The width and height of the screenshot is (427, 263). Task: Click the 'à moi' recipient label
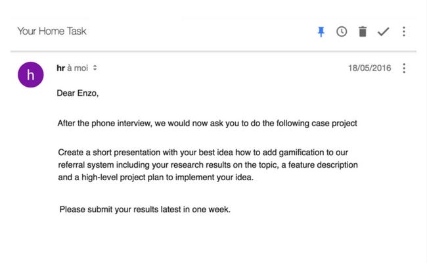click(x=78, y=68)
